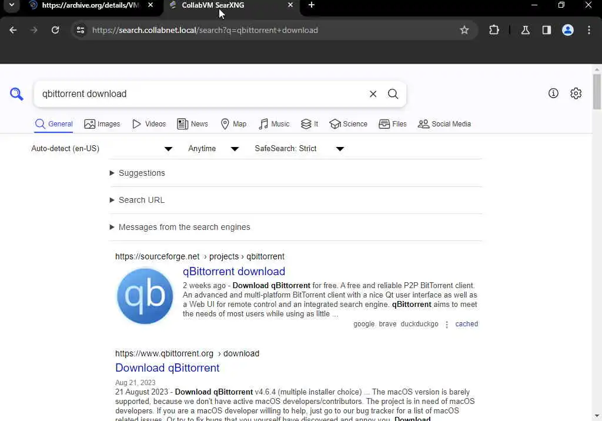Click the qb logo thumbnail
Screen dimensions: 602x421
tap(145, 296)
